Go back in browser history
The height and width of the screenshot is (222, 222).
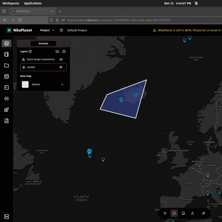pyautogui.click(x=5, y=20)
